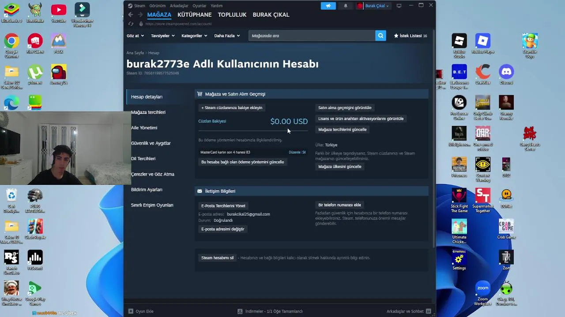Viewport: 565px width, 317px height.
Task: Open the Arkadaşlar menu
Action: [179, 6]
